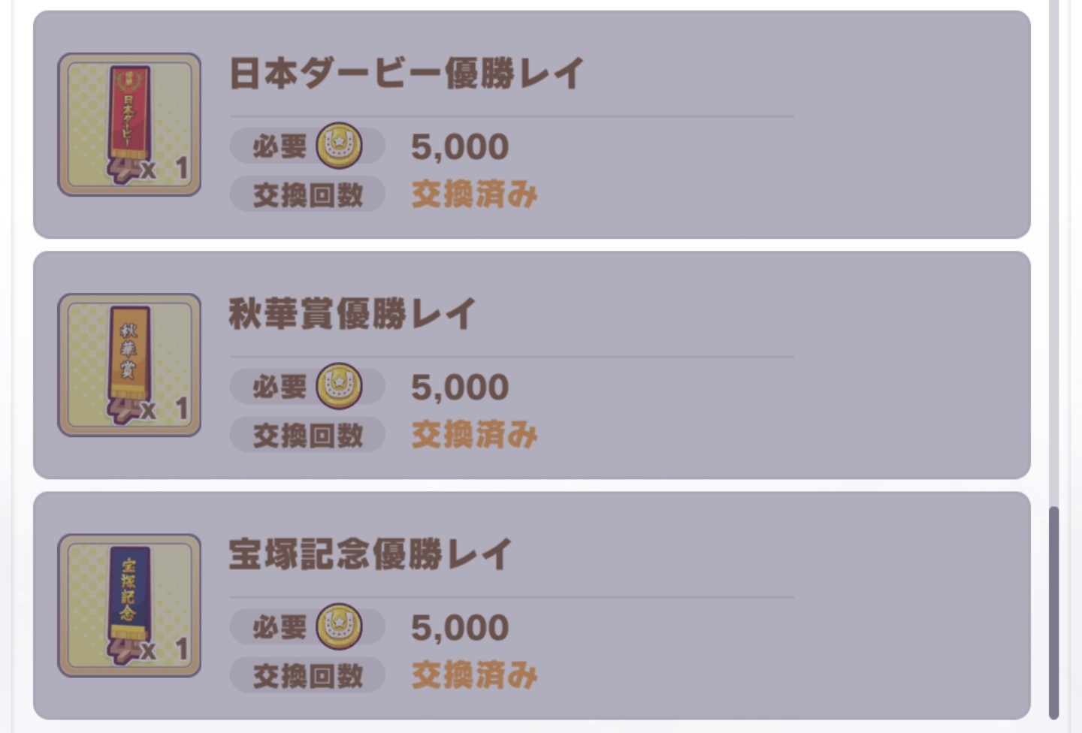Select the 日本ダービー優勝レイ title text
1082x733 pixels.
coord(406,74)
